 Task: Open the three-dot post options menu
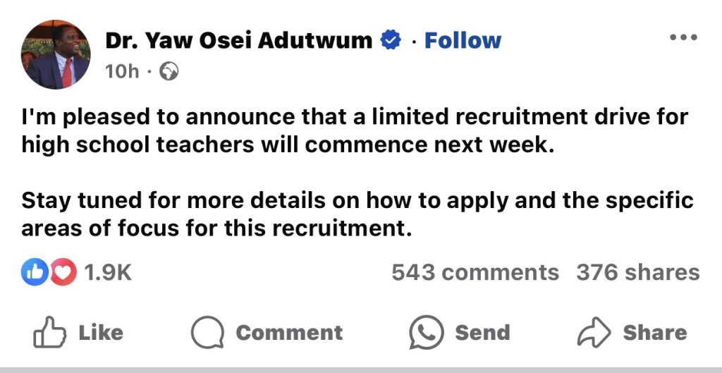tap(683, 38)
